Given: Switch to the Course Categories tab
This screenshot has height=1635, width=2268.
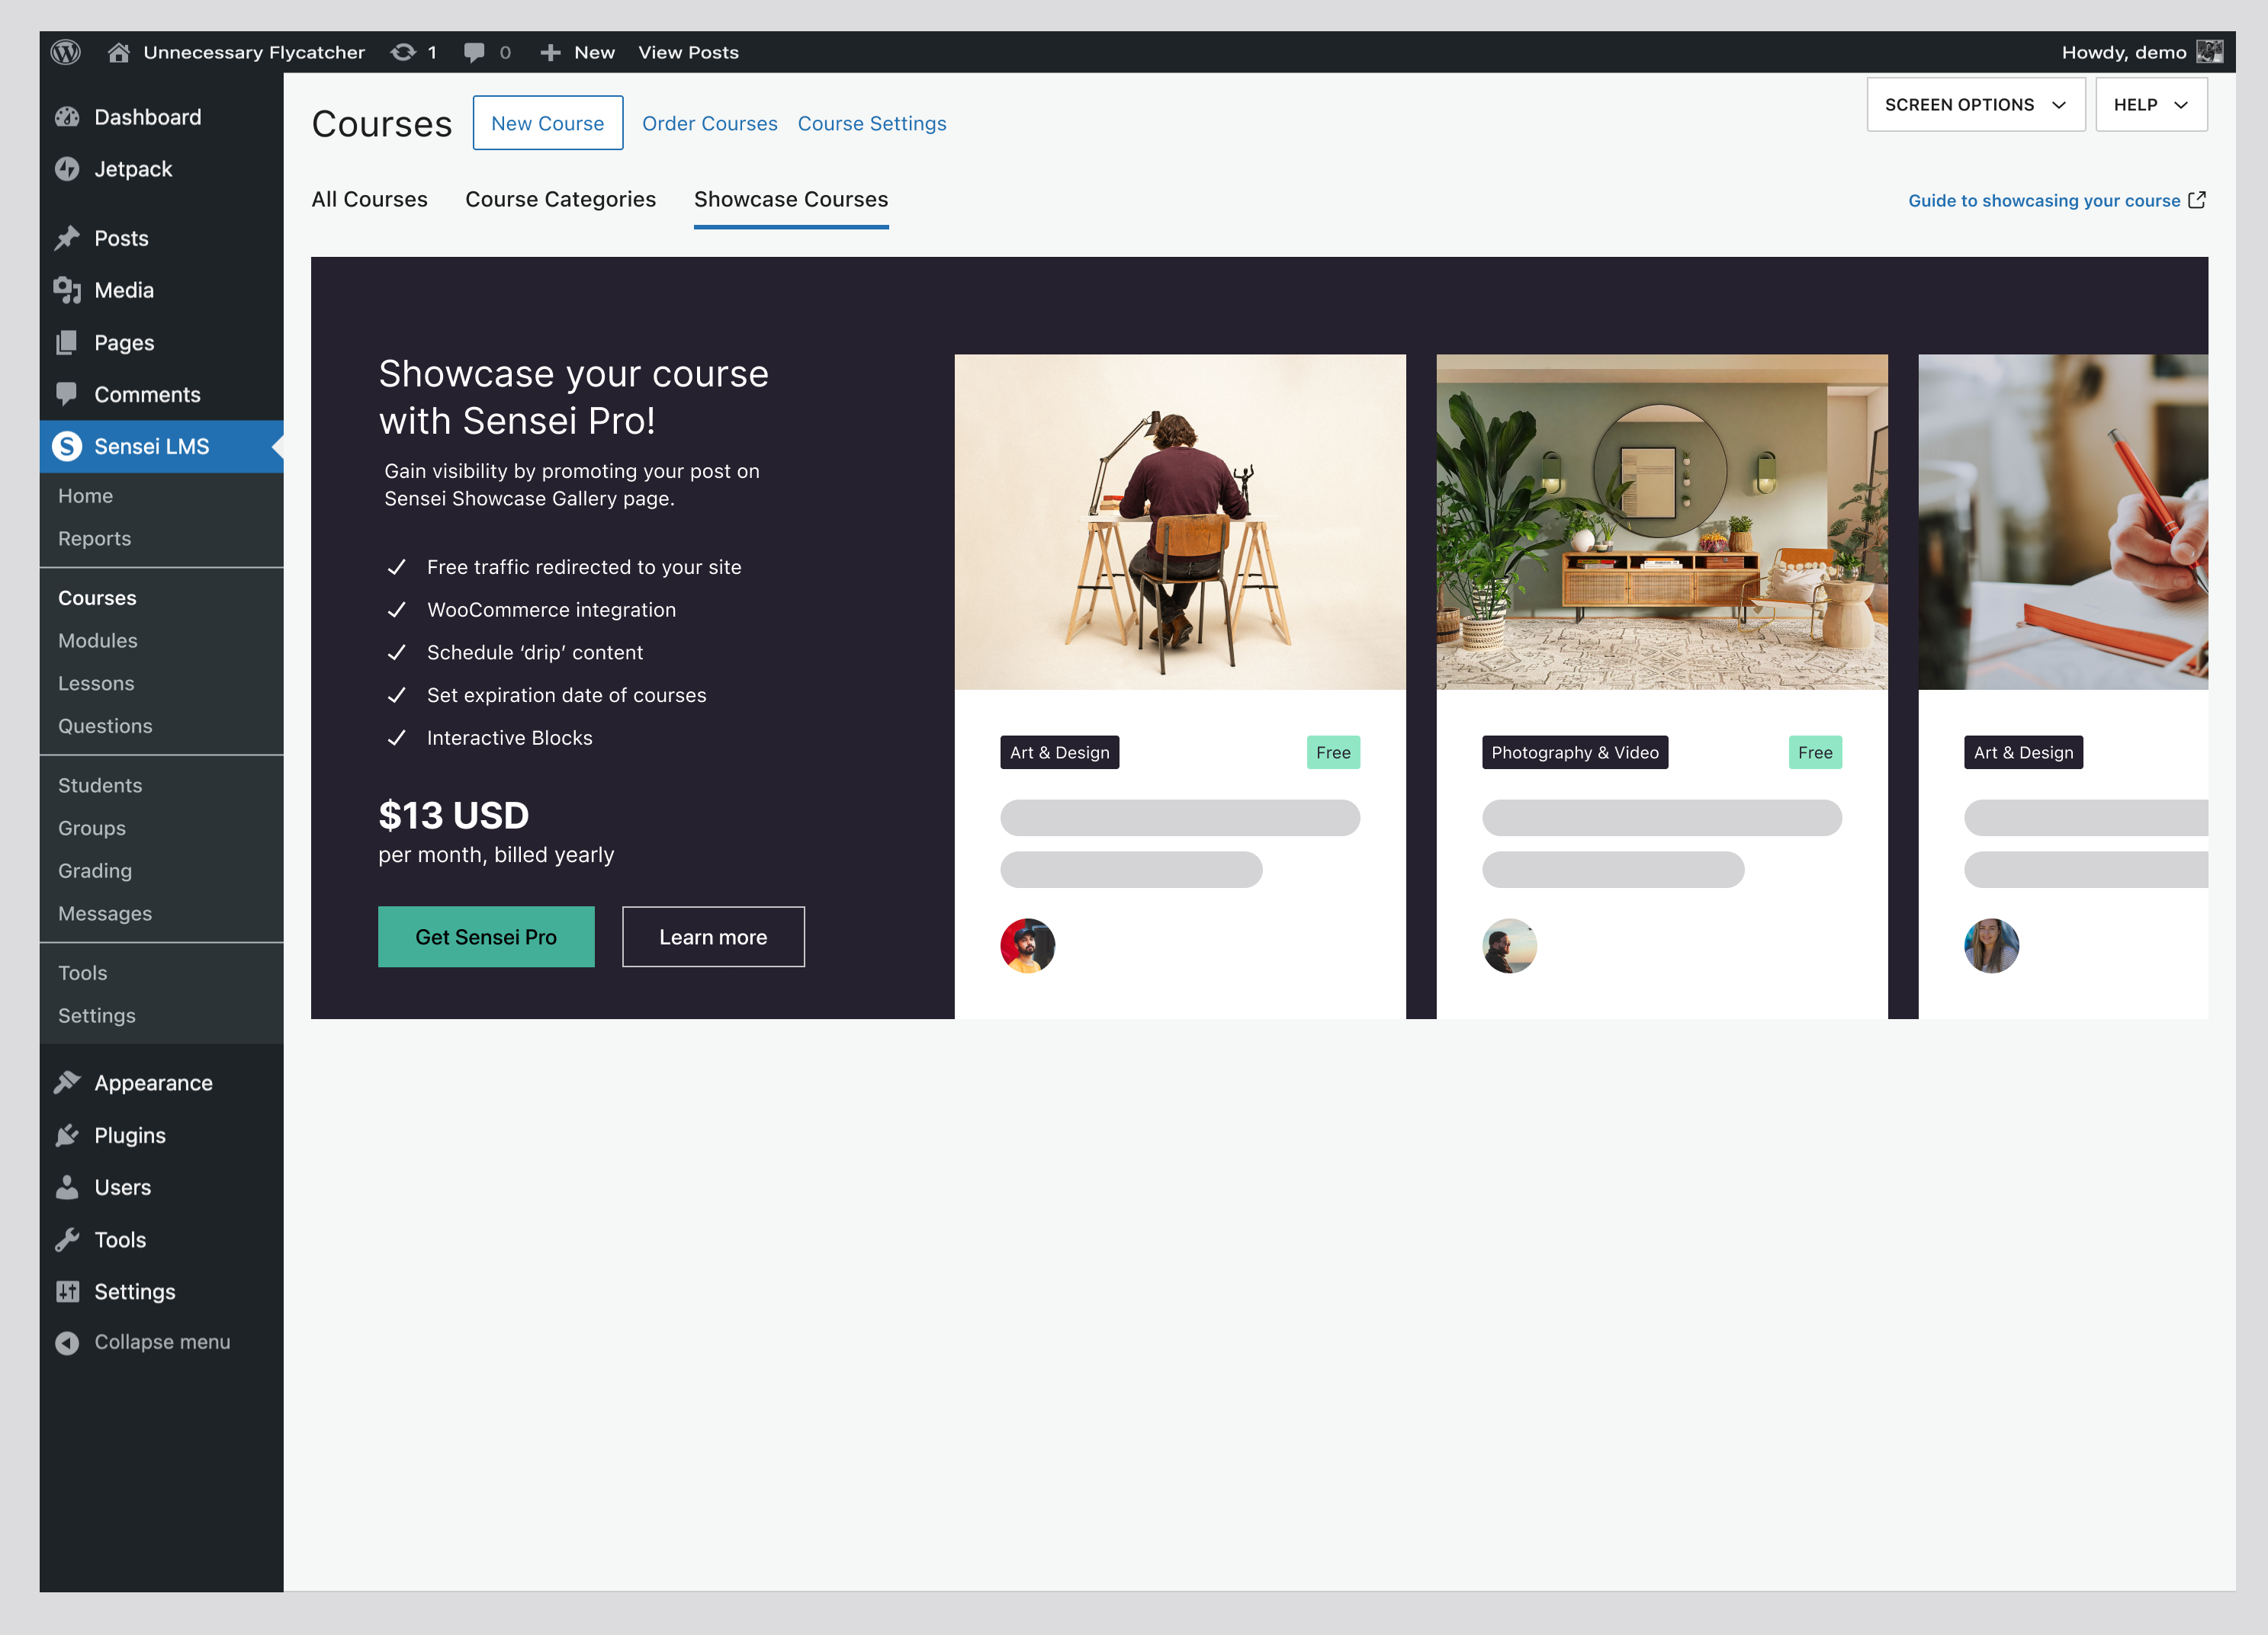Looking at the screenshot, I should [x=560, y=199].
